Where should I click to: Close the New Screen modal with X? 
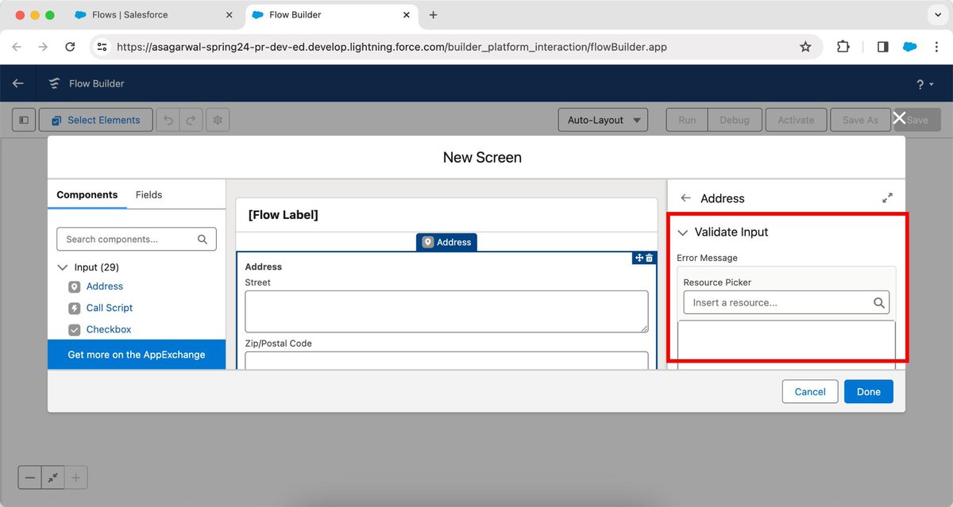click(899, 118)
